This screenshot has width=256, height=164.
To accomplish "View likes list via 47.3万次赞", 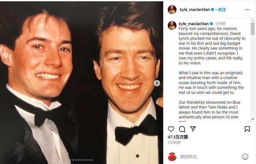I will coord(178,137).
